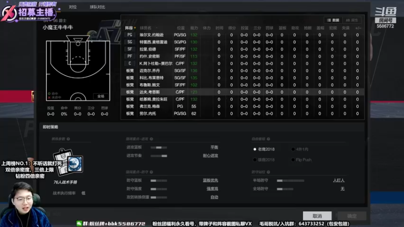
Task: Sort table by 位置 column
Action: click(x=181, y=28)
